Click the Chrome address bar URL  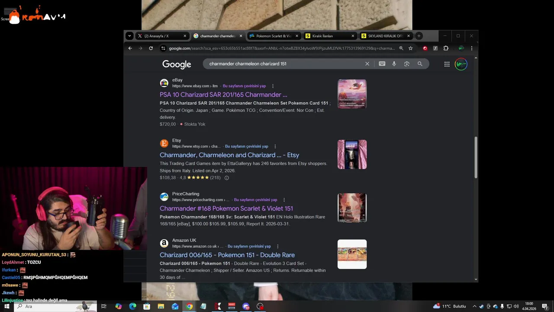281,48
